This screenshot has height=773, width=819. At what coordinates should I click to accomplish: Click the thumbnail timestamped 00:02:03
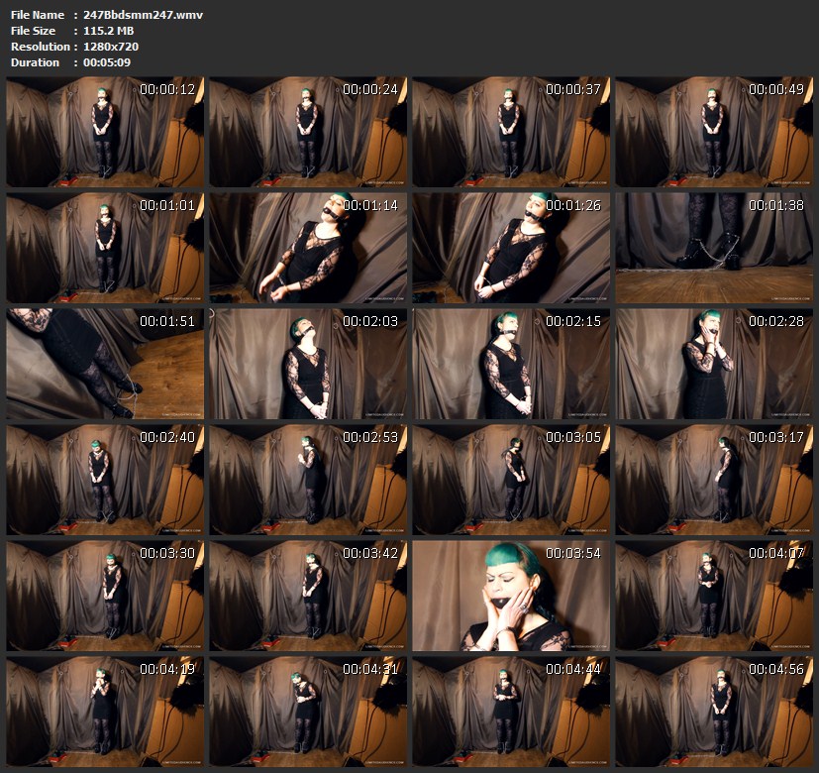[x=308, y=364]
